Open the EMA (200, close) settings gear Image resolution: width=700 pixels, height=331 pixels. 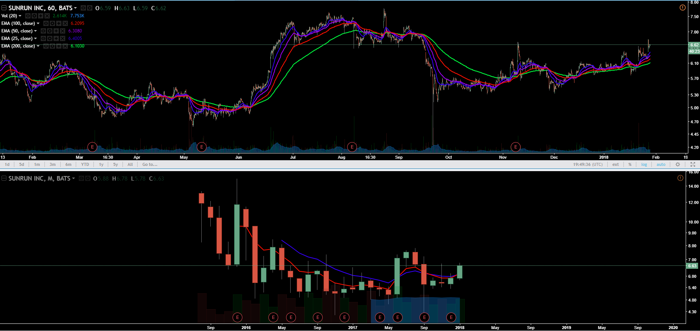(x=52, y=46)
